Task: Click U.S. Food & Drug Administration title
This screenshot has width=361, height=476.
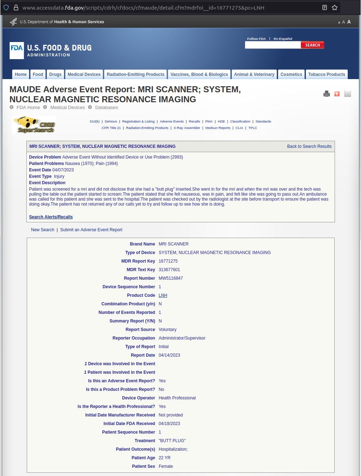Action: (x=59, y=51)
